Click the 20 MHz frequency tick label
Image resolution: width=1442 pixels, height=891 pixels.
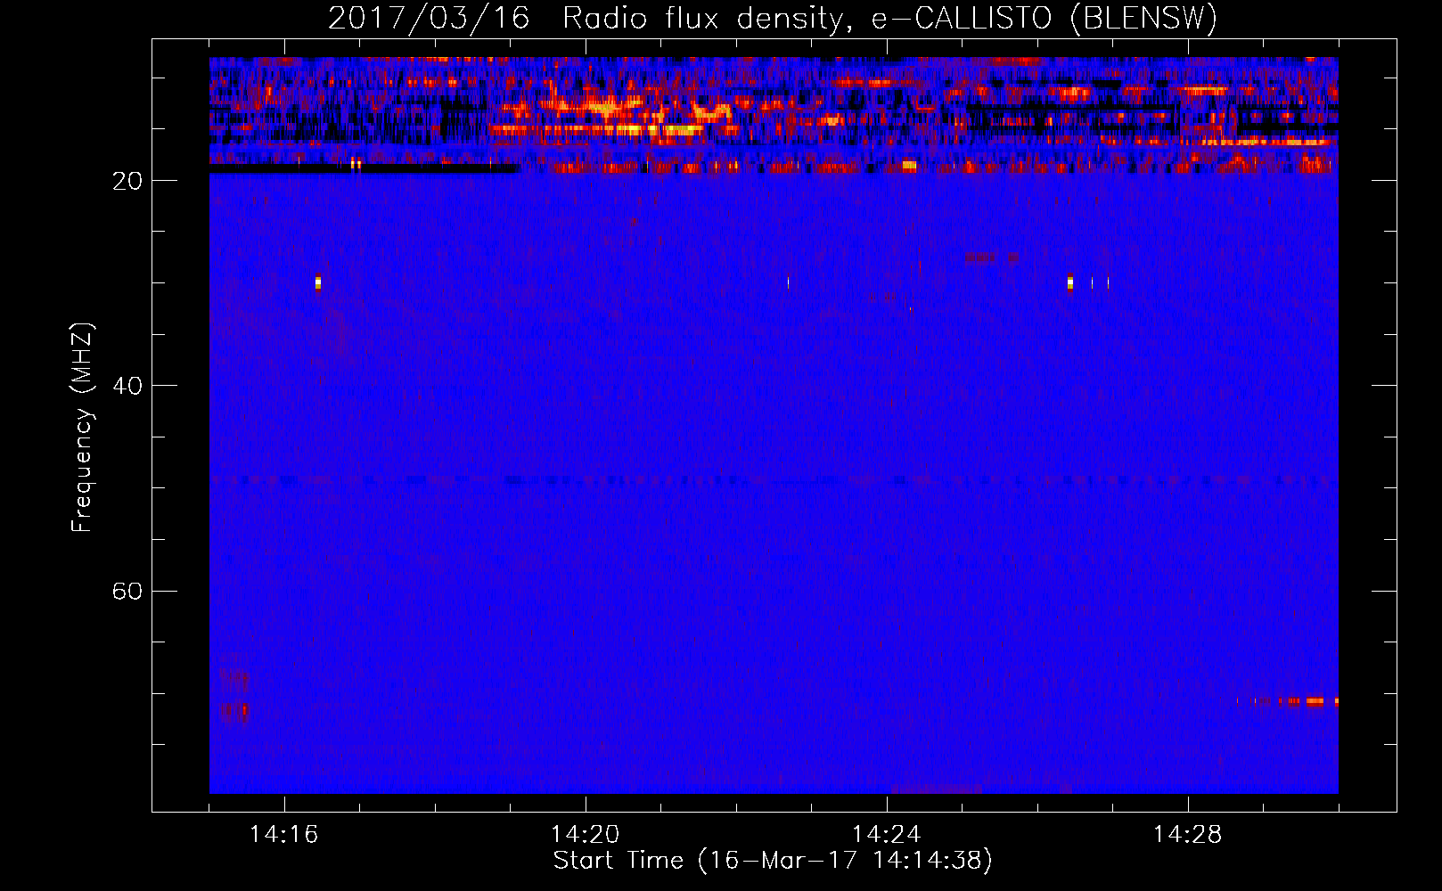(x=127, y=181)
